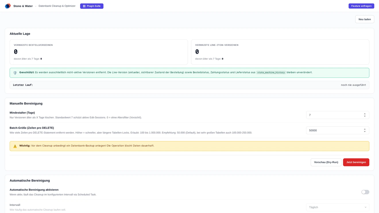Click the Letzter Lauf label
The image size is (379, 213).
(23, 85)
